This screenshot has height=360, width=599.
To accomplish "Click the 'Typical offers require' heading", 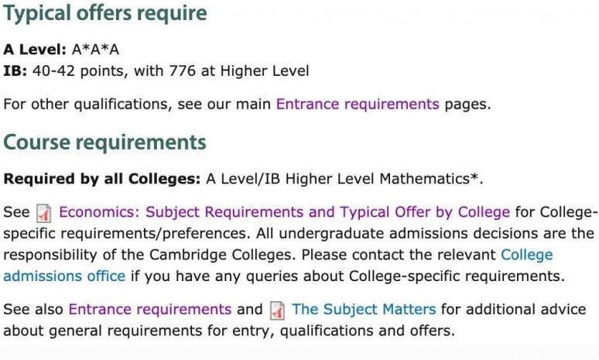I will [x=105, y=13].
